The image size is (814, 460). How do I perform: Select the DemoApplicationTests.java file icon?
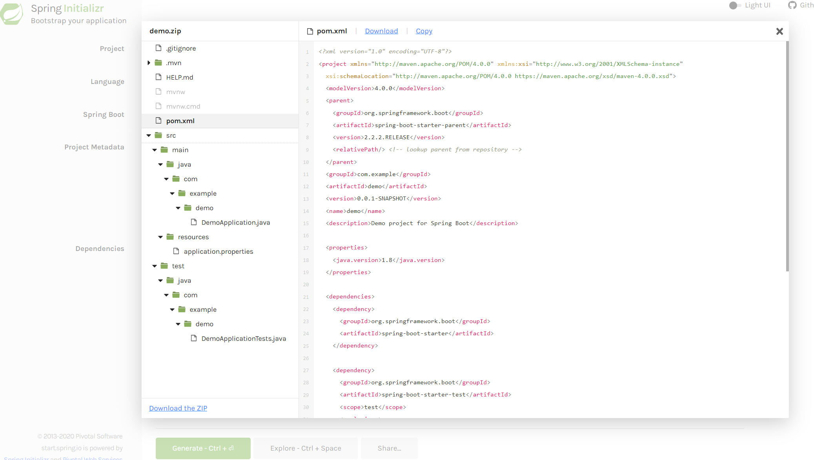pyautogui.click(x=193, y=338)
